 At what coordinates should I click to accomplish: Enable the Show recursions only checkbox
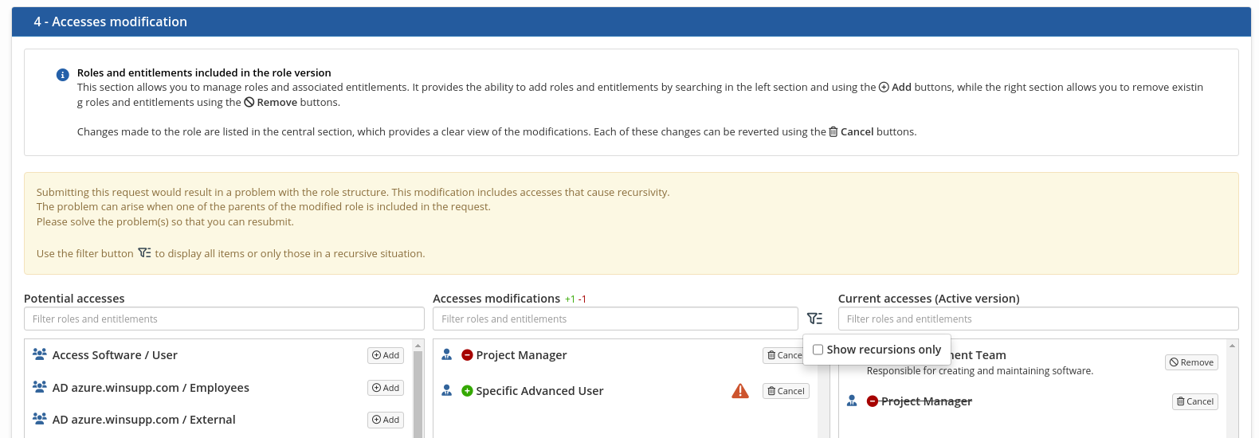pos(818,350)
